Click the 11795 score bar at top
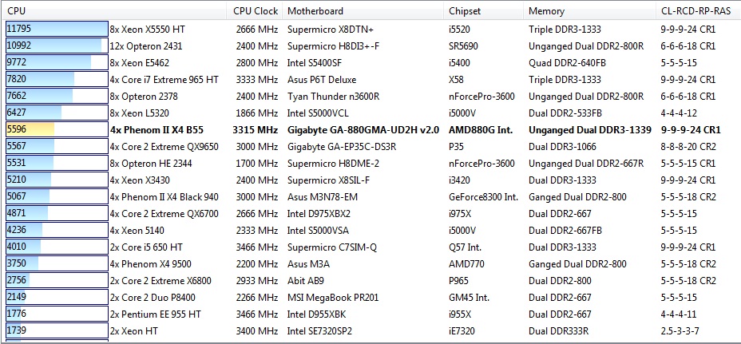The height and width of the screenshot is (344, 741). pyautogui.click(x=56, y=29)
